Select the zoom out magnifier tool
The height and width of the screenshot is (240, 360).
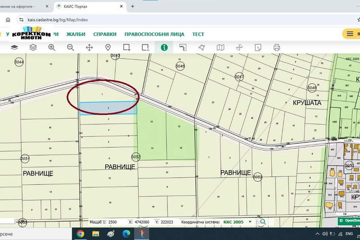tap(71, 48)
